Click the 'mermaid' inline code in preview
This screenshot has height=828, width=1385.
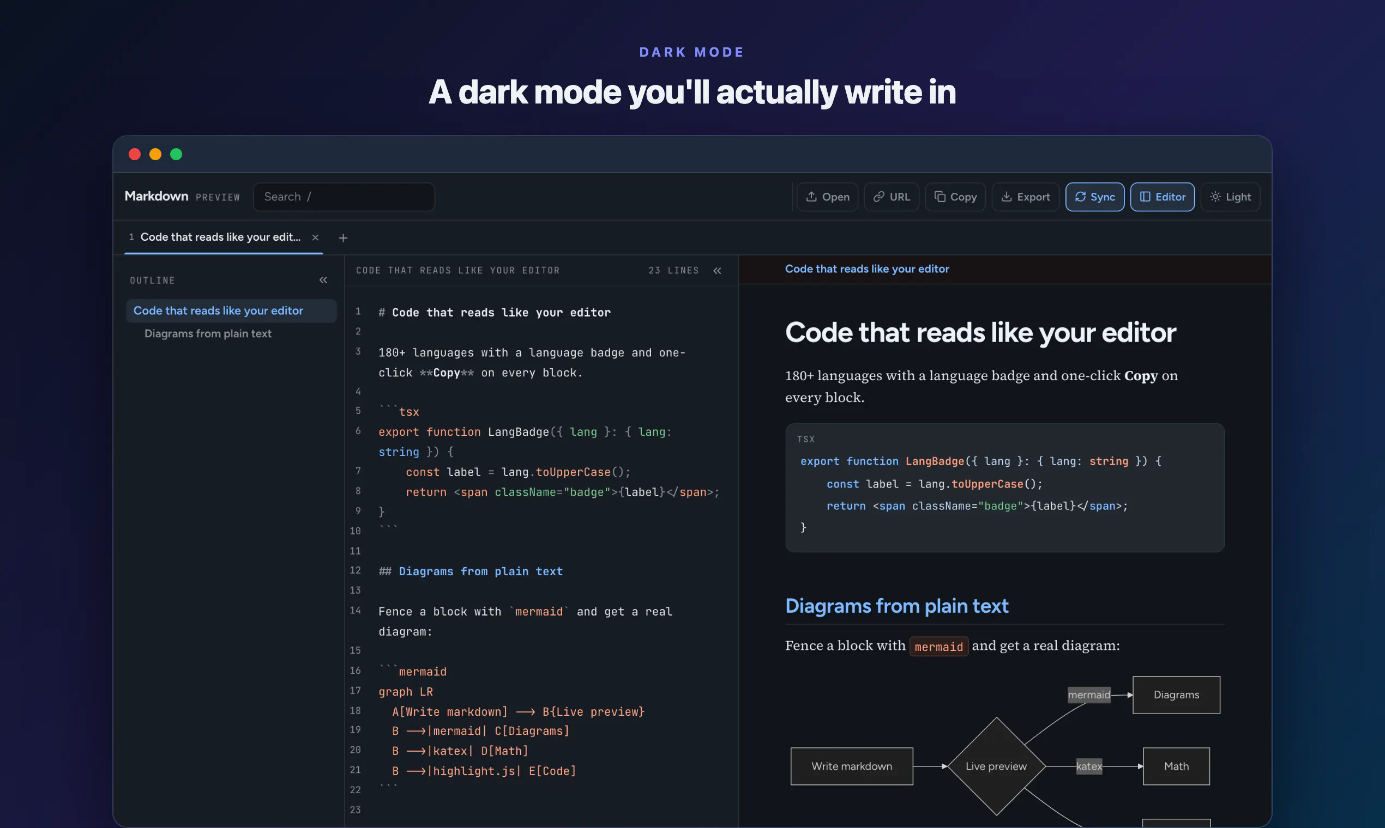coord(938,646)
